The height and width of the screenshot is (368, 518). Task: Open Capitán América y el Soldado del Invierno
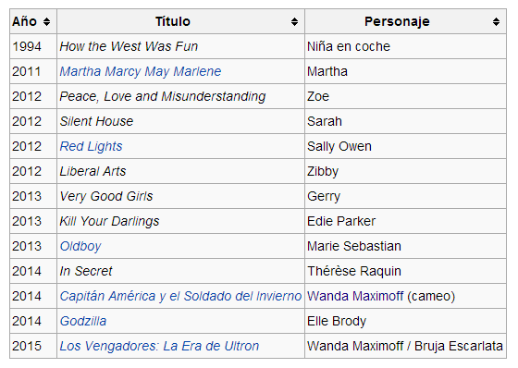(x=180, y=296)
